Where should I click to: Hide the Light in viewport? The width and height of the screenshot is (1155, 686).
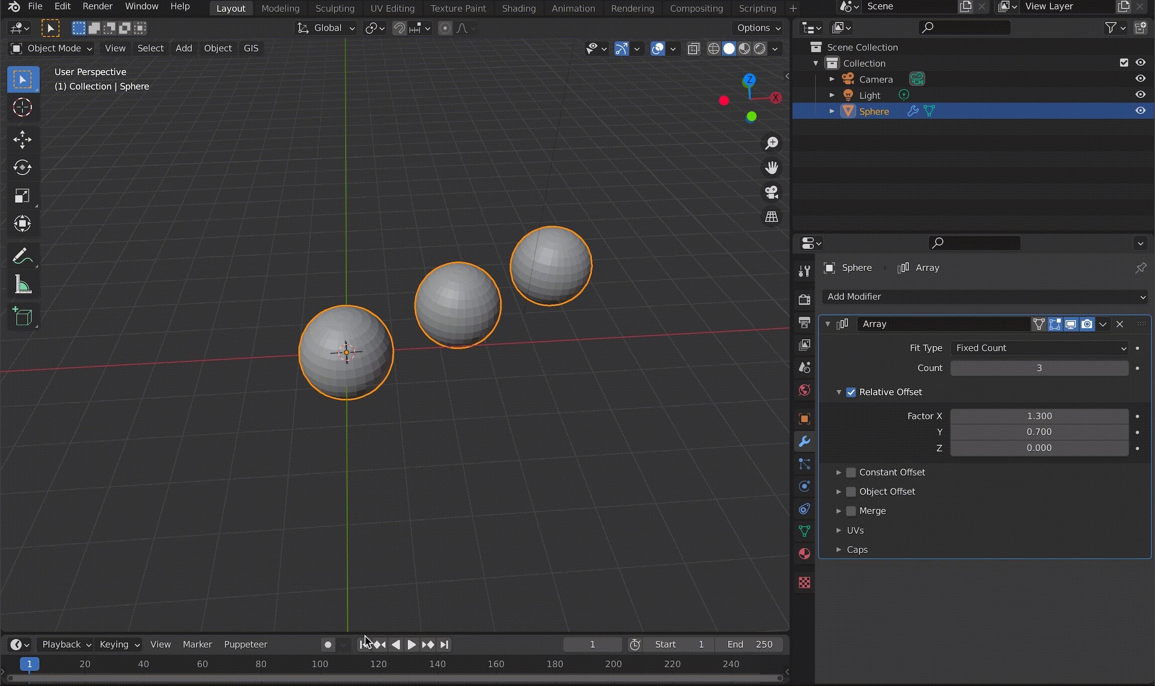[1140, 95]
